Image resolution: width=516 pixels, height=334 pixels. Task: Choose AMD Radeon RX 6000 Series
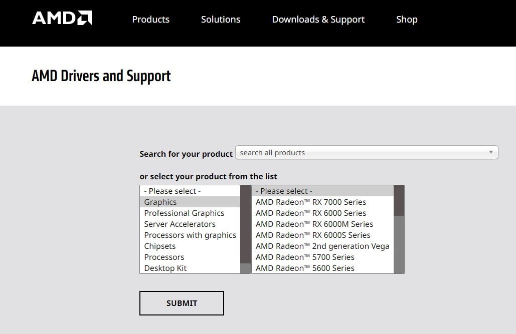coord(322,213)
